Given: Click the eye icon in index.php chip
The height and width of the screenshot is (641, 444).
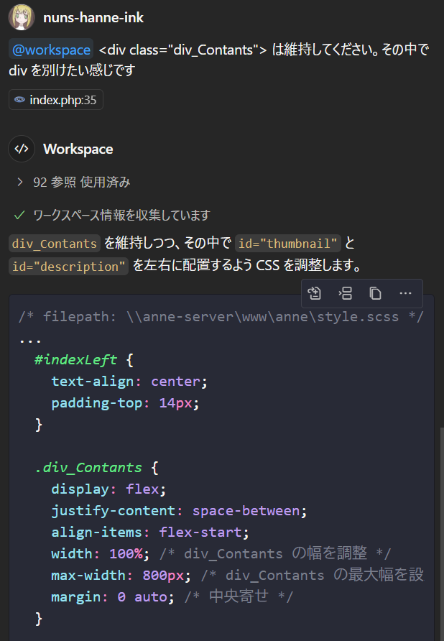Looking at the screenshot, I should (19, 100).
